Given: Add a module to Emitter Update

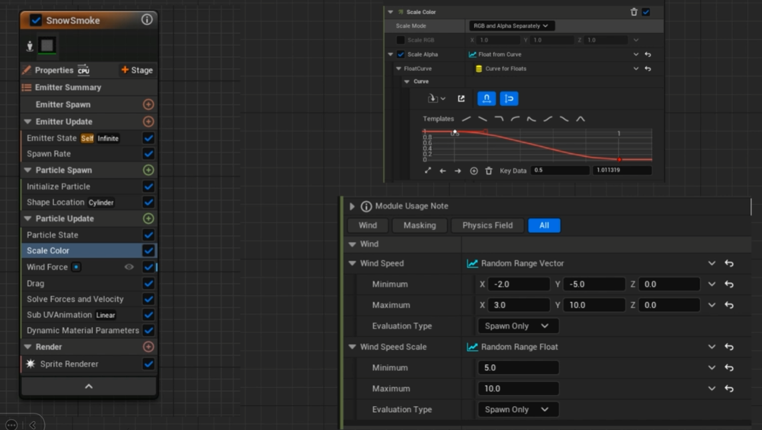Looking at the screenshot, I should [x=148, y=122].
